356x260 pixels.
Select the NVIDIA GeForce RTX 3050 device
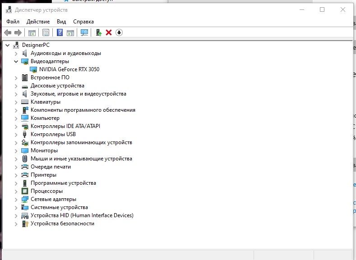tap(69, 69)
